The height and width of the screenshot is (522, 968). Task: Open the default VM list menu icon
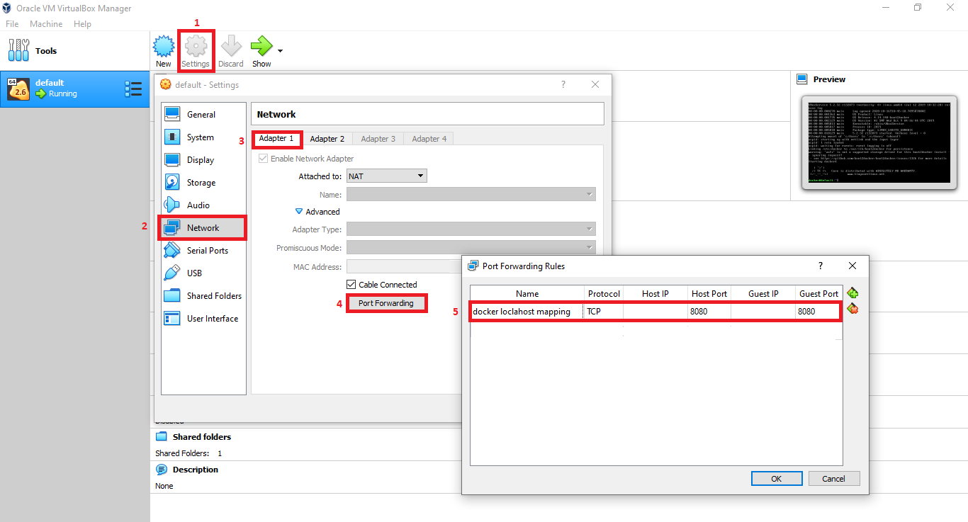pyautogui.click(x=133, y=88)
